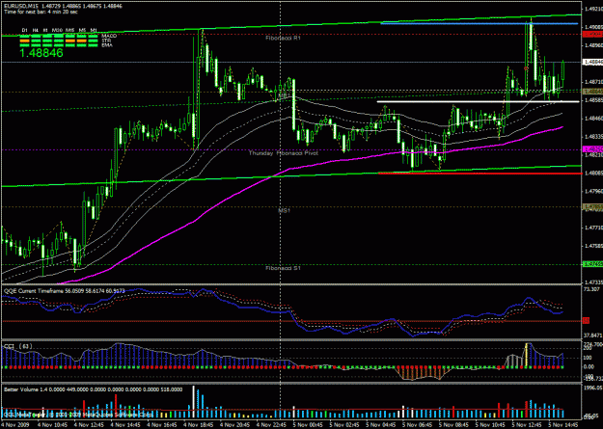The image size is (603, 429).
Task: Click the '5 Nov 08:45' time axis label
Action: 452,424
